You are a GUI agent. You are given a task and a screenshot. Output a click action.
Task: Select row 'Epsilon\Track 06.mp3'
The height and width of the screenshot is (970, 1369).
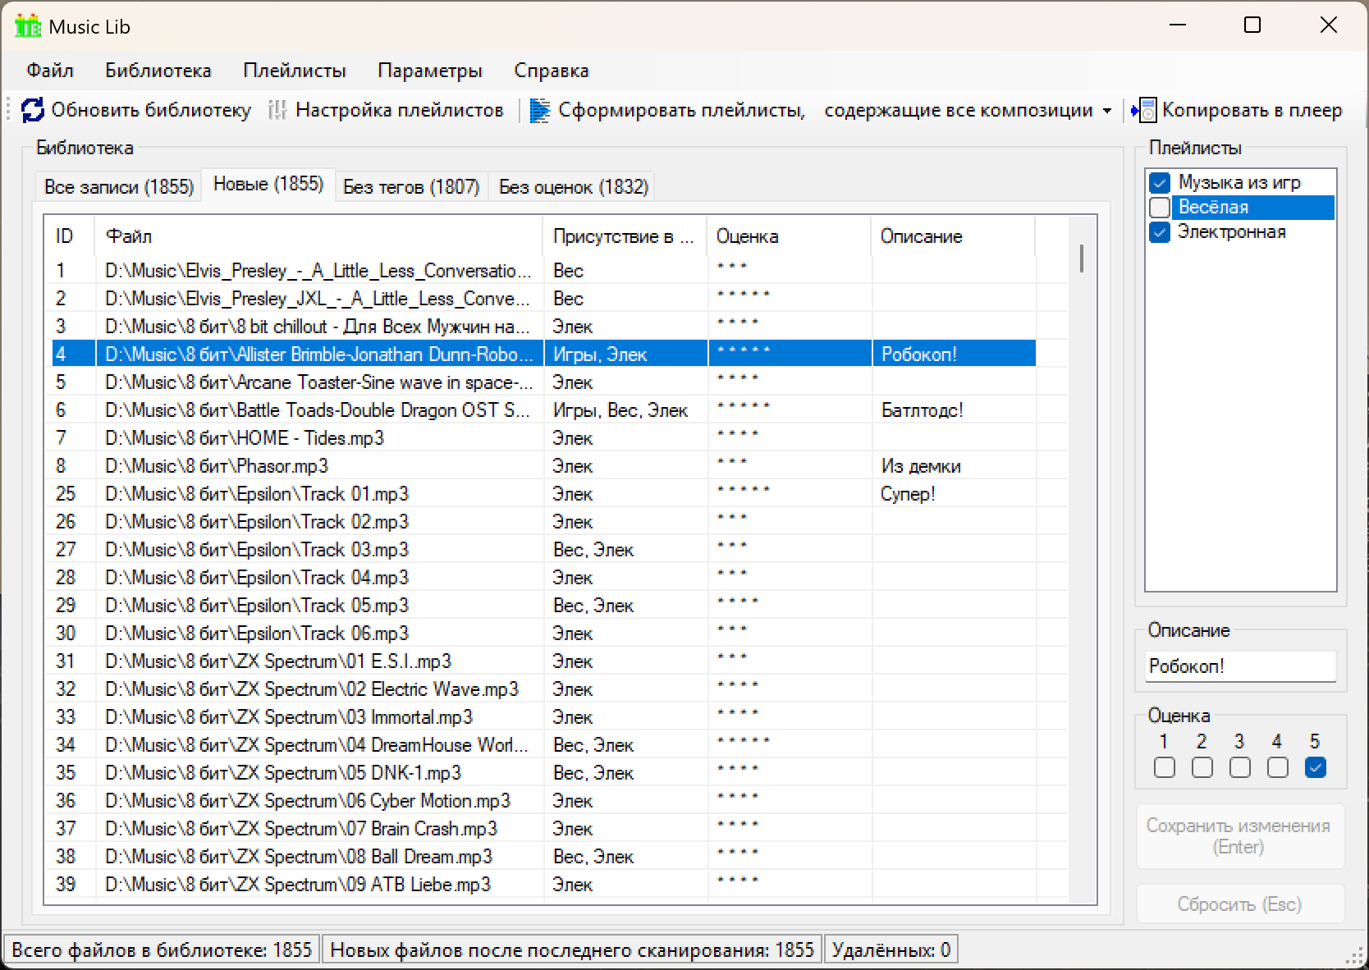coord(543,634)
